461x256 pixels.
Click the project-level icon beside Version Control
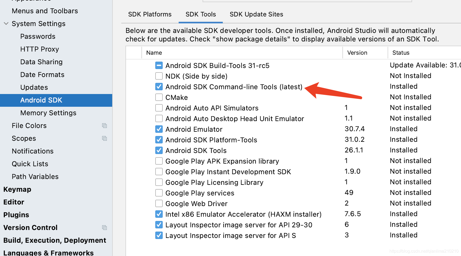(x=104, y=228)
